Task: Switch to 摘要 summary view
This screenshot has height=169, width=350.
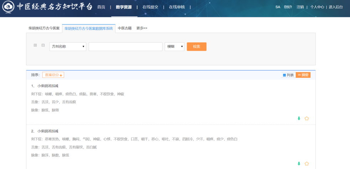Action: tap(303, 75)
